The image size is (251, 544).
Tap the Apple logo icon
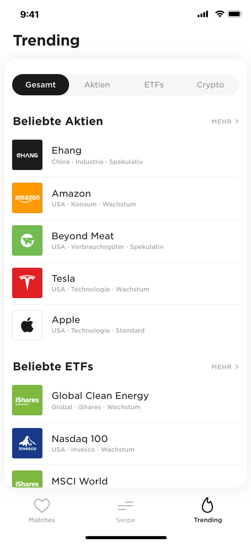[27, 325]
